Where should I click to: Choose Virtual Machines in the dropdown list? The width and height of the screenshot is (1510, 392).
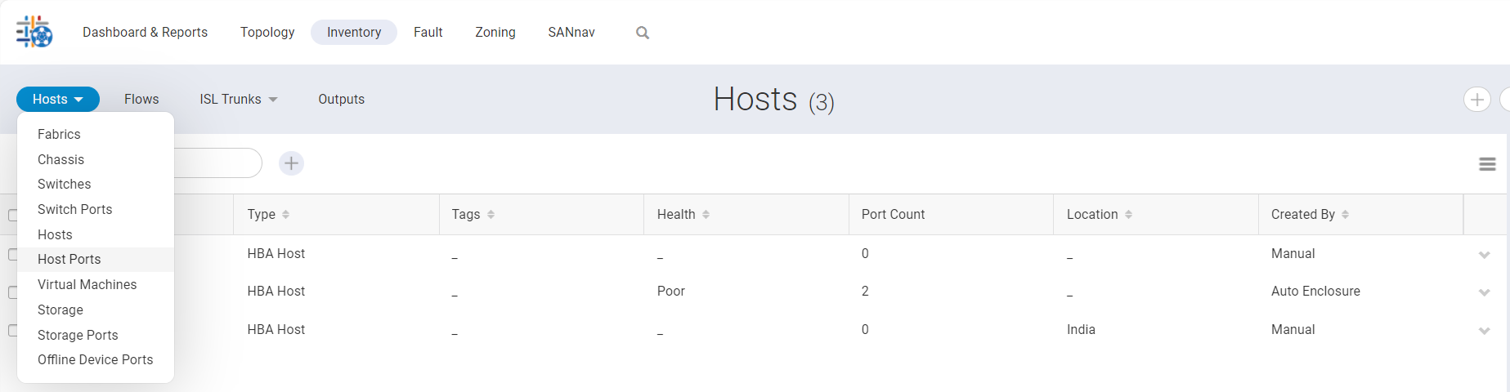87,285
